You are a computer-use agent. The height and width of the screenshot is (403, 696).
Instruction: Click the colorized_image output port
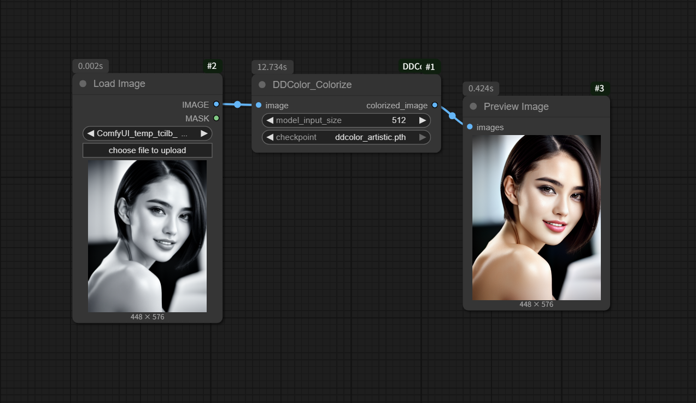[x=435, y=105]
